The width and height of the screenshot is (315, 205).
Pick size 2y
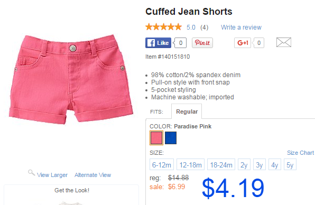[244, 164]
